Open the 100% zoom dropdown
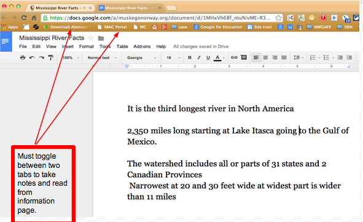Viewport: 363px width, 222px height. click(x=71, y=58)
